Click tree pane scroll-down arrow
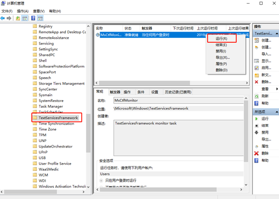This screenshot has width=279, height=199. 88,187
